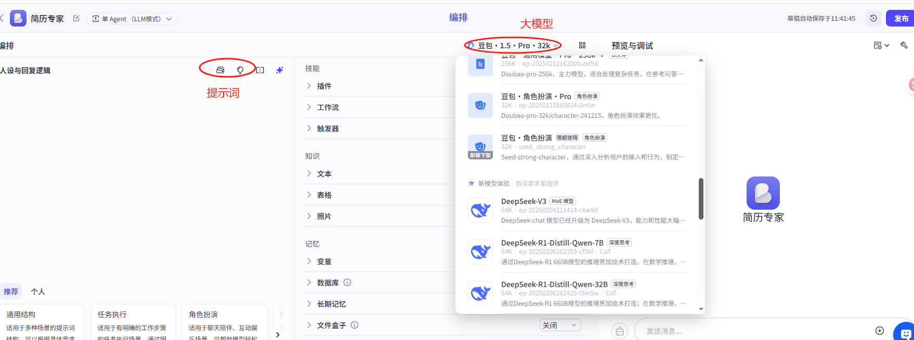Click the lightbulb prompt tips icon

click(240, 70)
